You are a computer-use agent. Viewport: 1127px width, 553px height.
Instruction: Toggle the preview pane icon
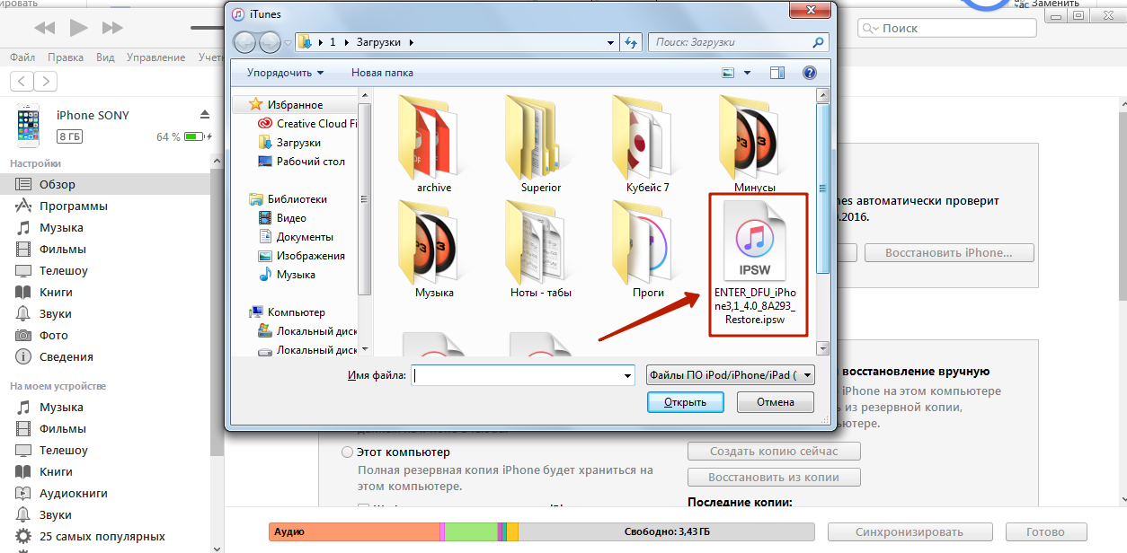(777, 73)
